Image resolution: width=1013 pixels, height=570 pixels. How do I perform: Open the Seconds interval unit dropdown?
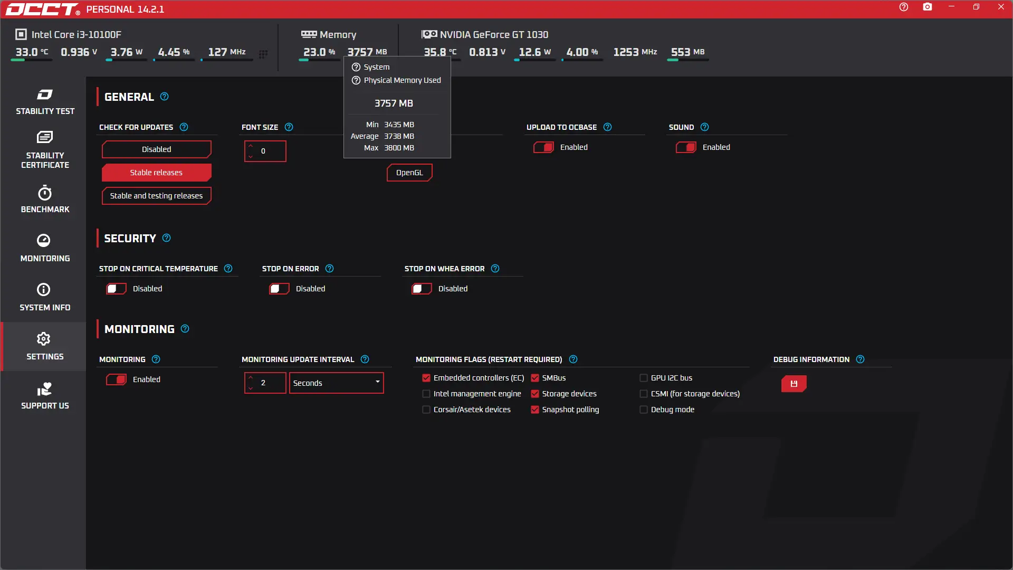click(x=336, y=383)
